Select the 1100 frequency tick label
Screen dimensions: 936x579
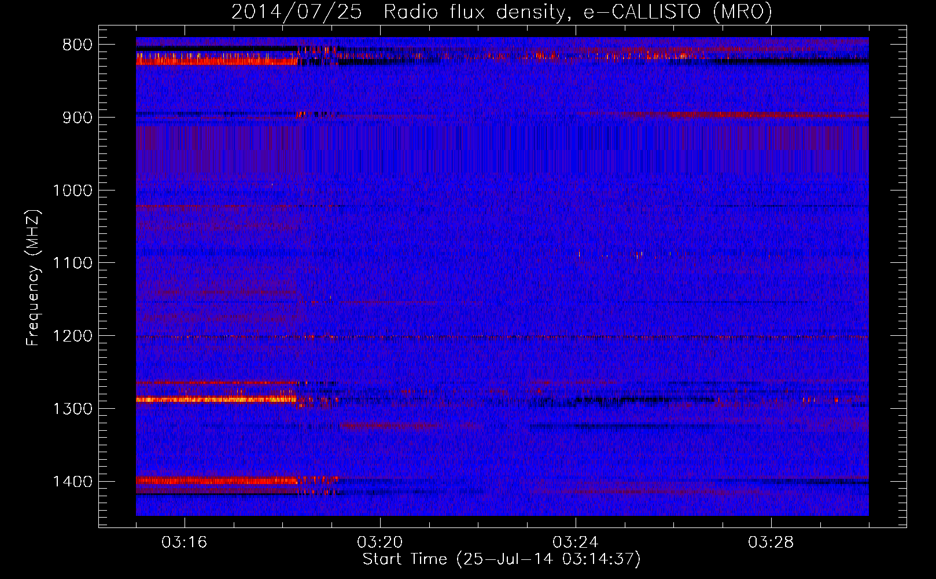[x=72, y=263]
